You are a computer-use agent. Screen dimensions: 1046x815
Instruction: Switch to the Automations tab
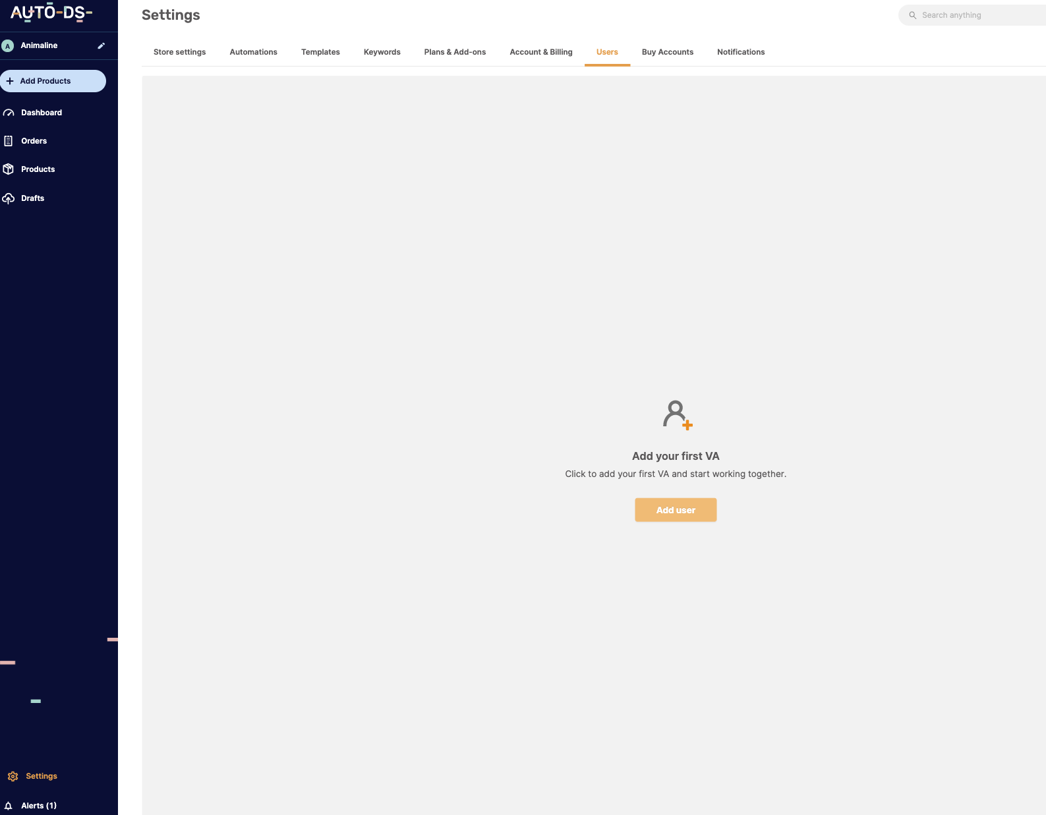click(254, 52)
